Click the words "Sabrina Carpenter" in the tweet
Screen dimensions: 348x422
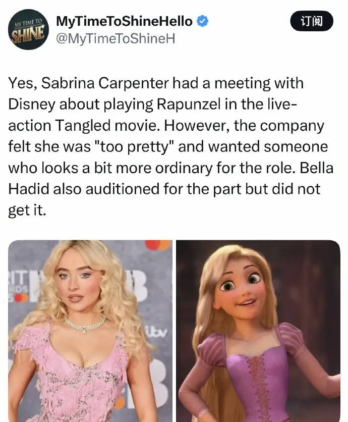coord(105,83)
